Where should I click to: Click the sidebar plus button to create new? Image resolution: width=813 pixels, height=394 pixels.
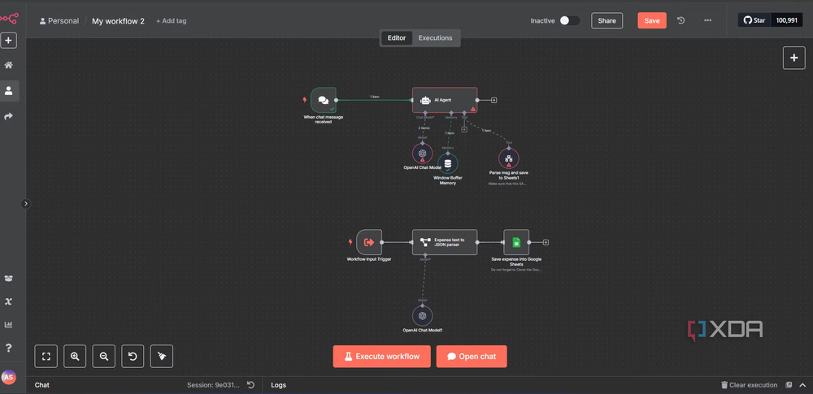point(8,41)
